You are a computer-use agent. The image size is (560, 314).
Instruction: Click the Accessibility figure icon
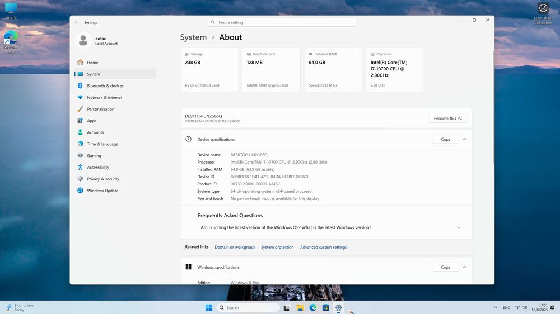coord(80,167)
